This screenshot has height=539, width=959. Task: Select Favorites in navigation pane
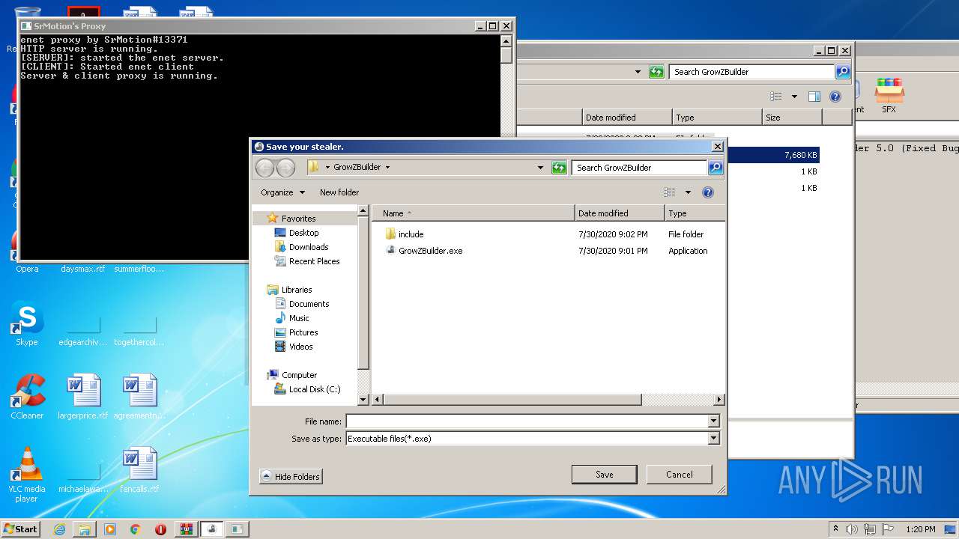[299, 219]
